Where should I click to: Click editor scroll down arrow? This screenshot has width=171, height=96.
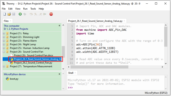click(166, 63)
